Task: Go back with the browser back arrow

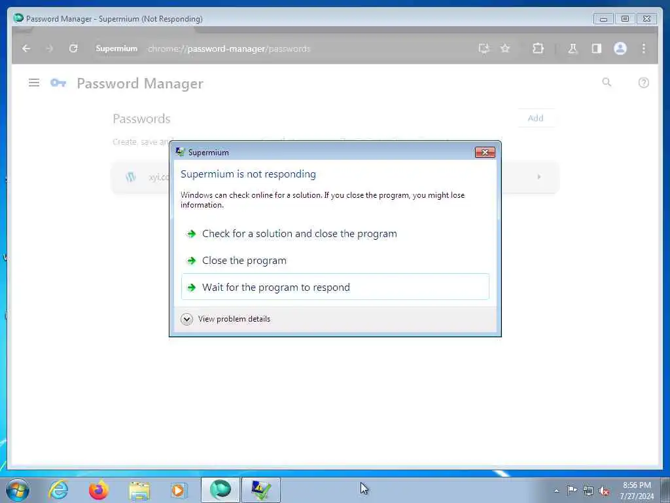Action: click(26, 48)
